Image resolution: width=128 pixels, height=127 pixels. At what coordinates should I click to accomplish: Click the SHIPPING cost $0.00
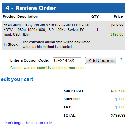(120, 99)
